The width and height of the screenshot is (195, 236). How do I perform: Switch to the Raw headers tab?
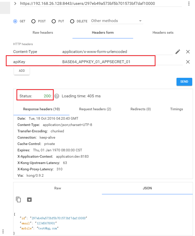[43, 32]
